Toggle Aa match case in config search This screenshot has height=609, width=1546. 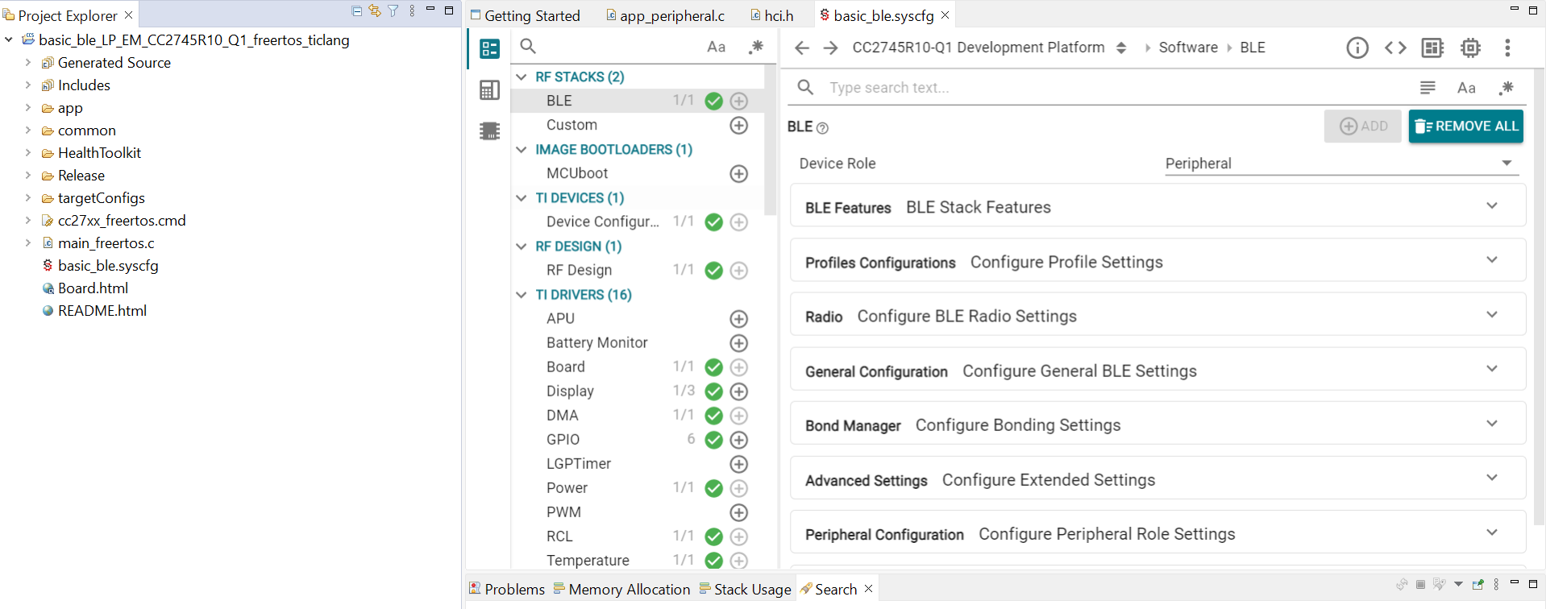(1466, 88)
